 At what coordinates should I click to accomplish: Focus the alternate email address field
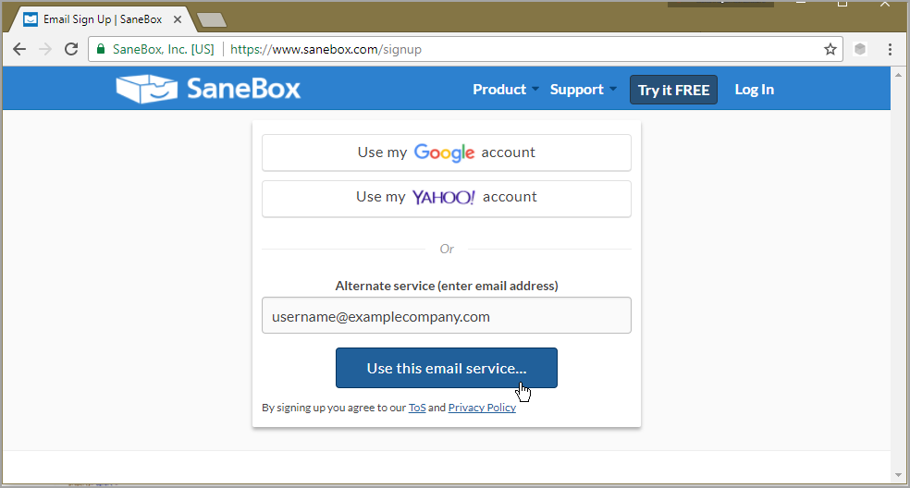coord(447,316)
